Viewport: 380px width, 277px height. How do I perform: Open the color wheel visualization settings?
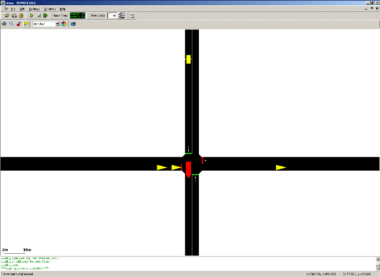pyautogui.click(x=64, y=24)
